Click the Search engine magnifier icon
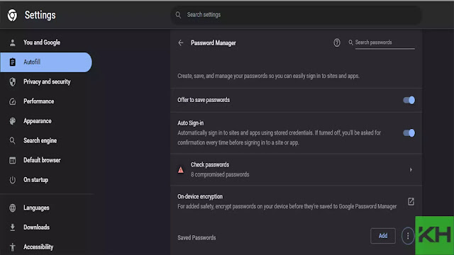Viewport: 454px width, 255px height. [13, 140]
